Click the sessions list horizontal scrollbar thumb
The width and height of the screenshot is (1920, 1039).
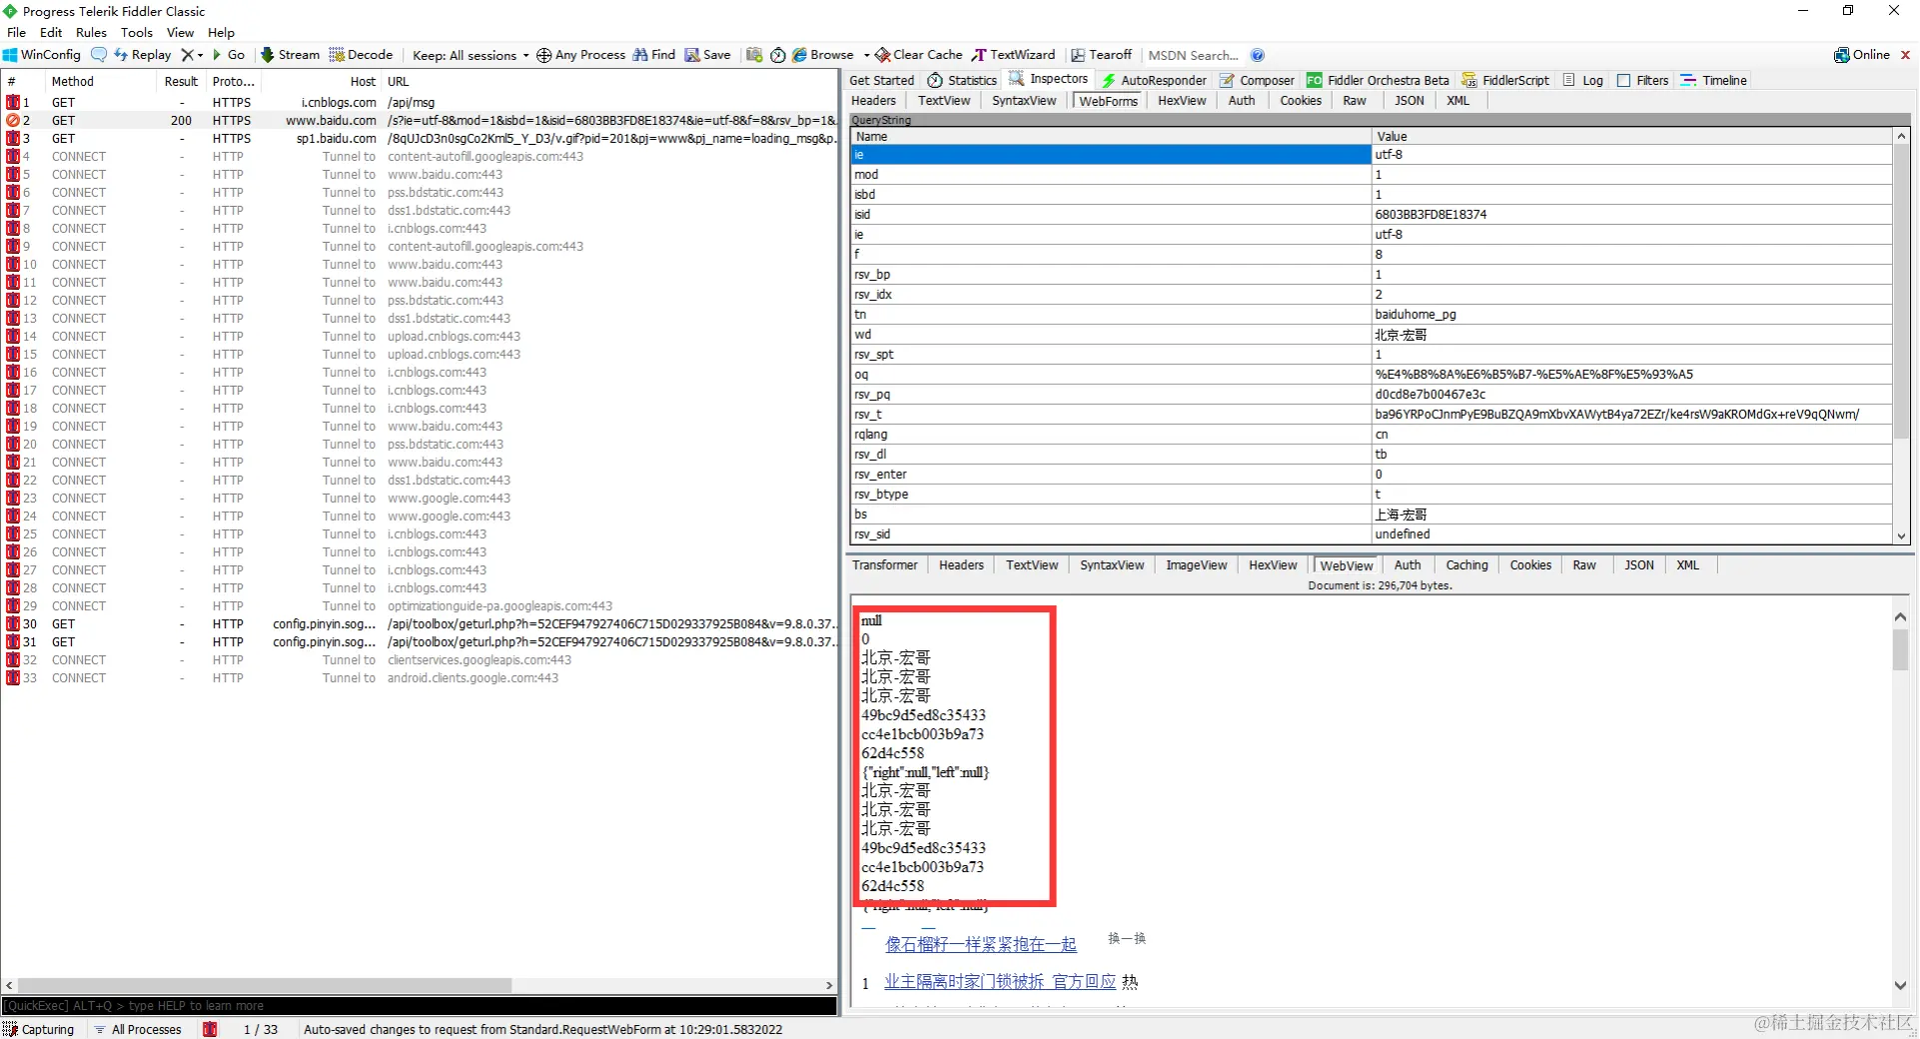pos(265,986)
